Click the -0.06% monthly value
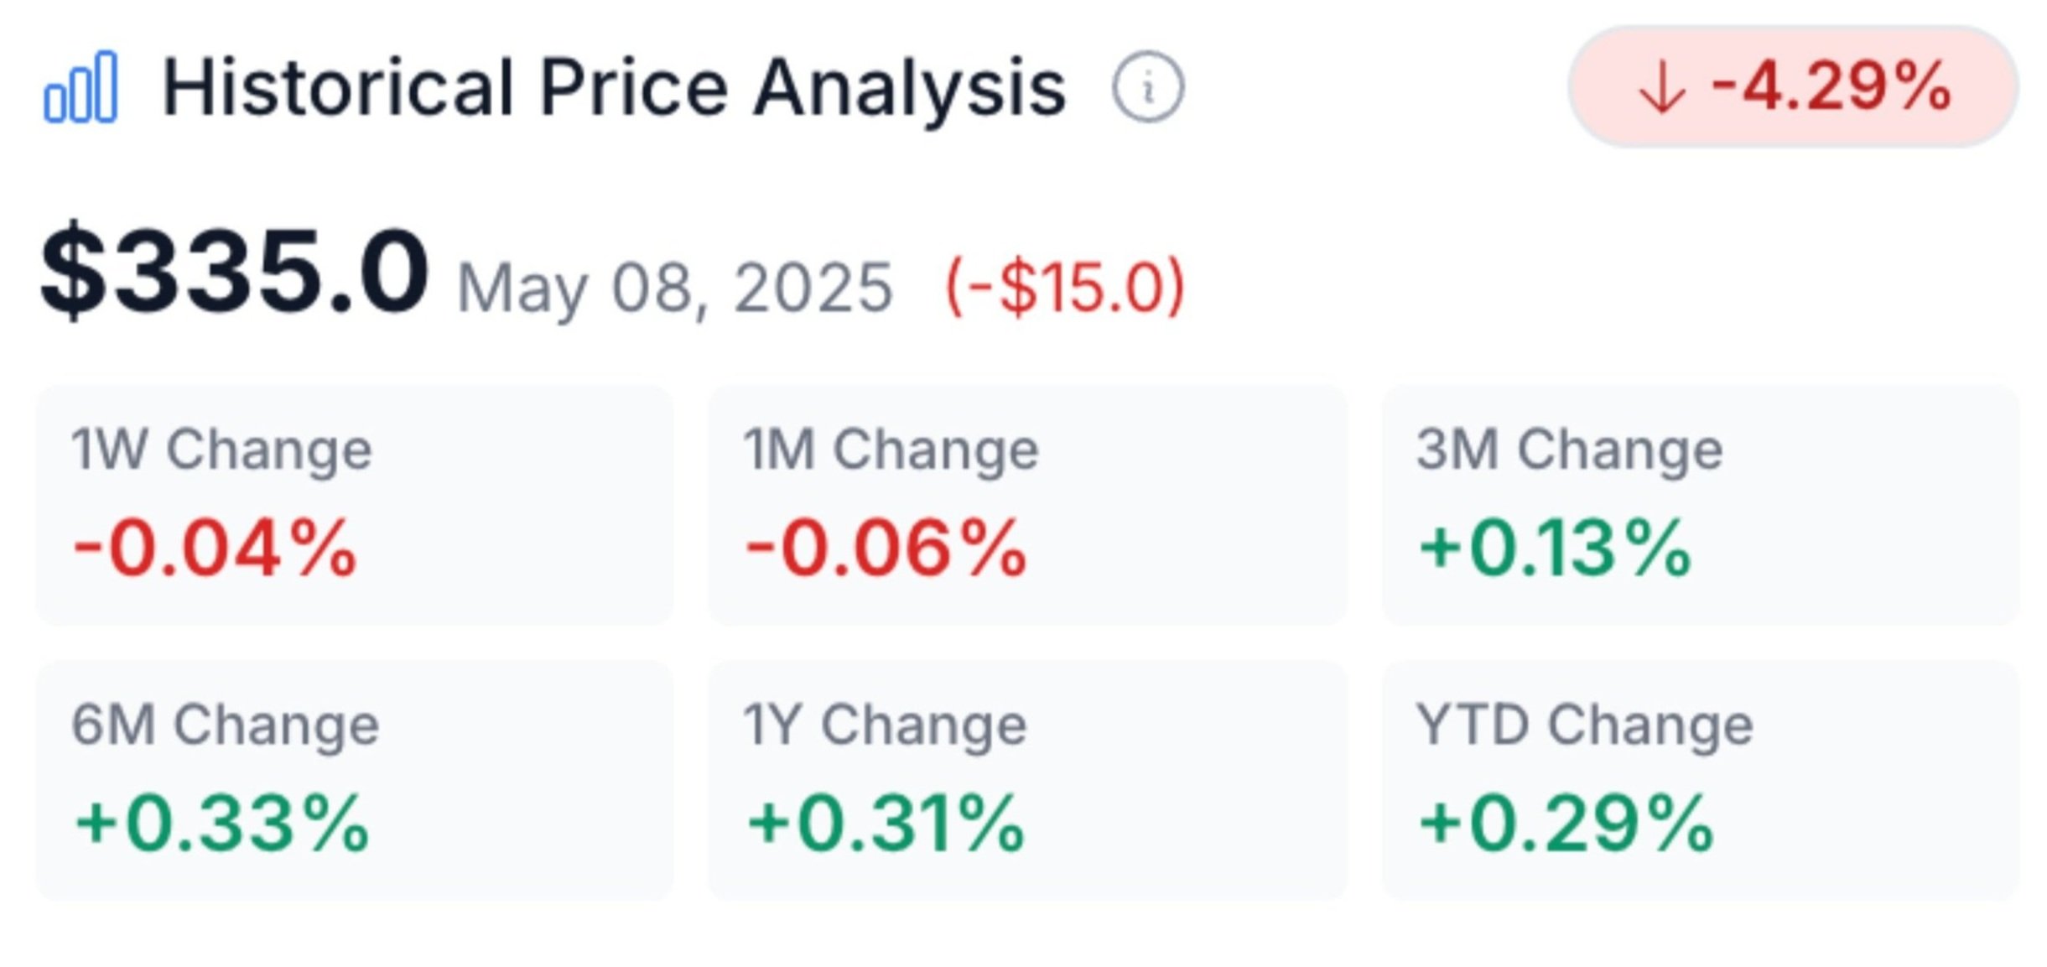This screenshot has width=2047, height=967. coord(886,548)
